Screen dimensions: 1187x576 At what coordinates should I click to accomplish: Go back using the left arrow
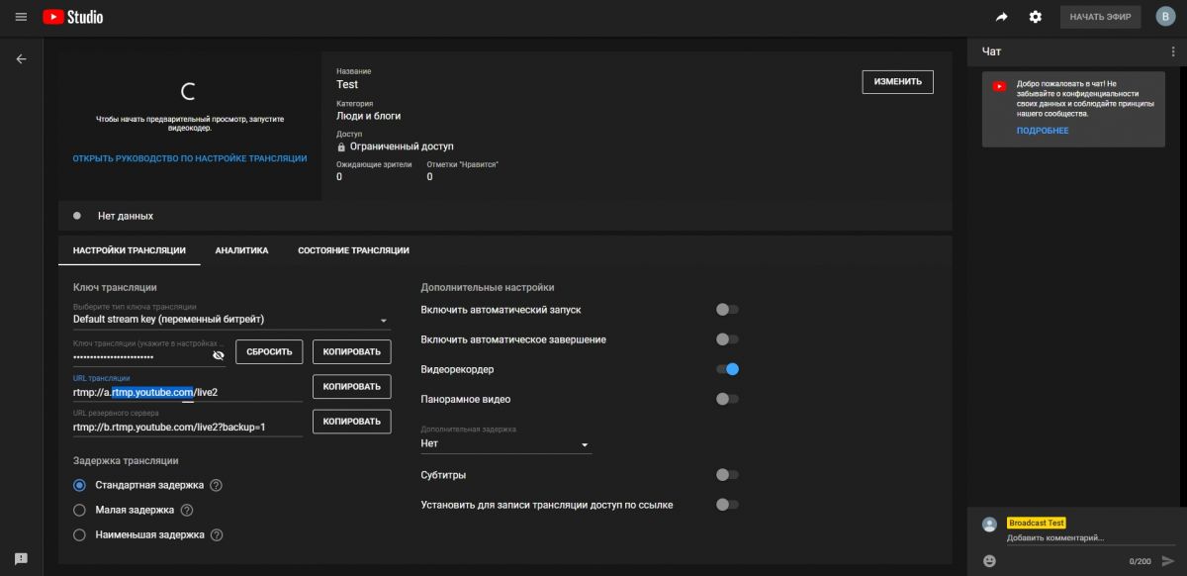click(x=21, y=59)
